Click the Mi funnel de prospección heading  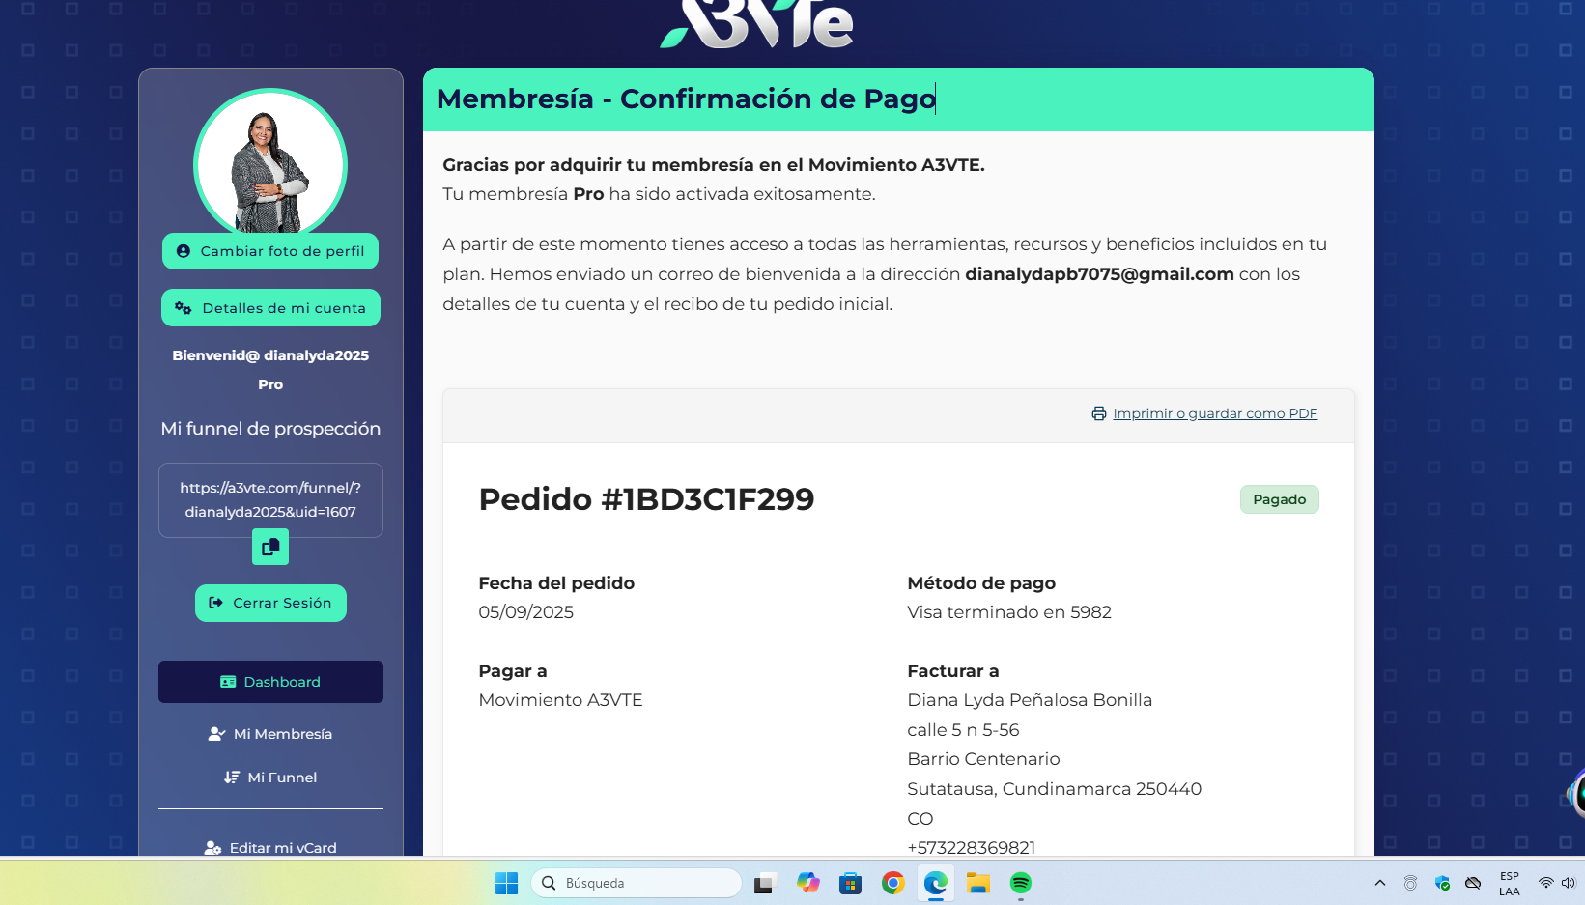pyautogui.click(x=270, y=429)
